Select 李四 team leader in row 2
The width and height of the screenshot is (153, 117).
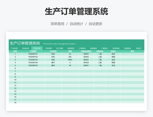coord(113,57)
